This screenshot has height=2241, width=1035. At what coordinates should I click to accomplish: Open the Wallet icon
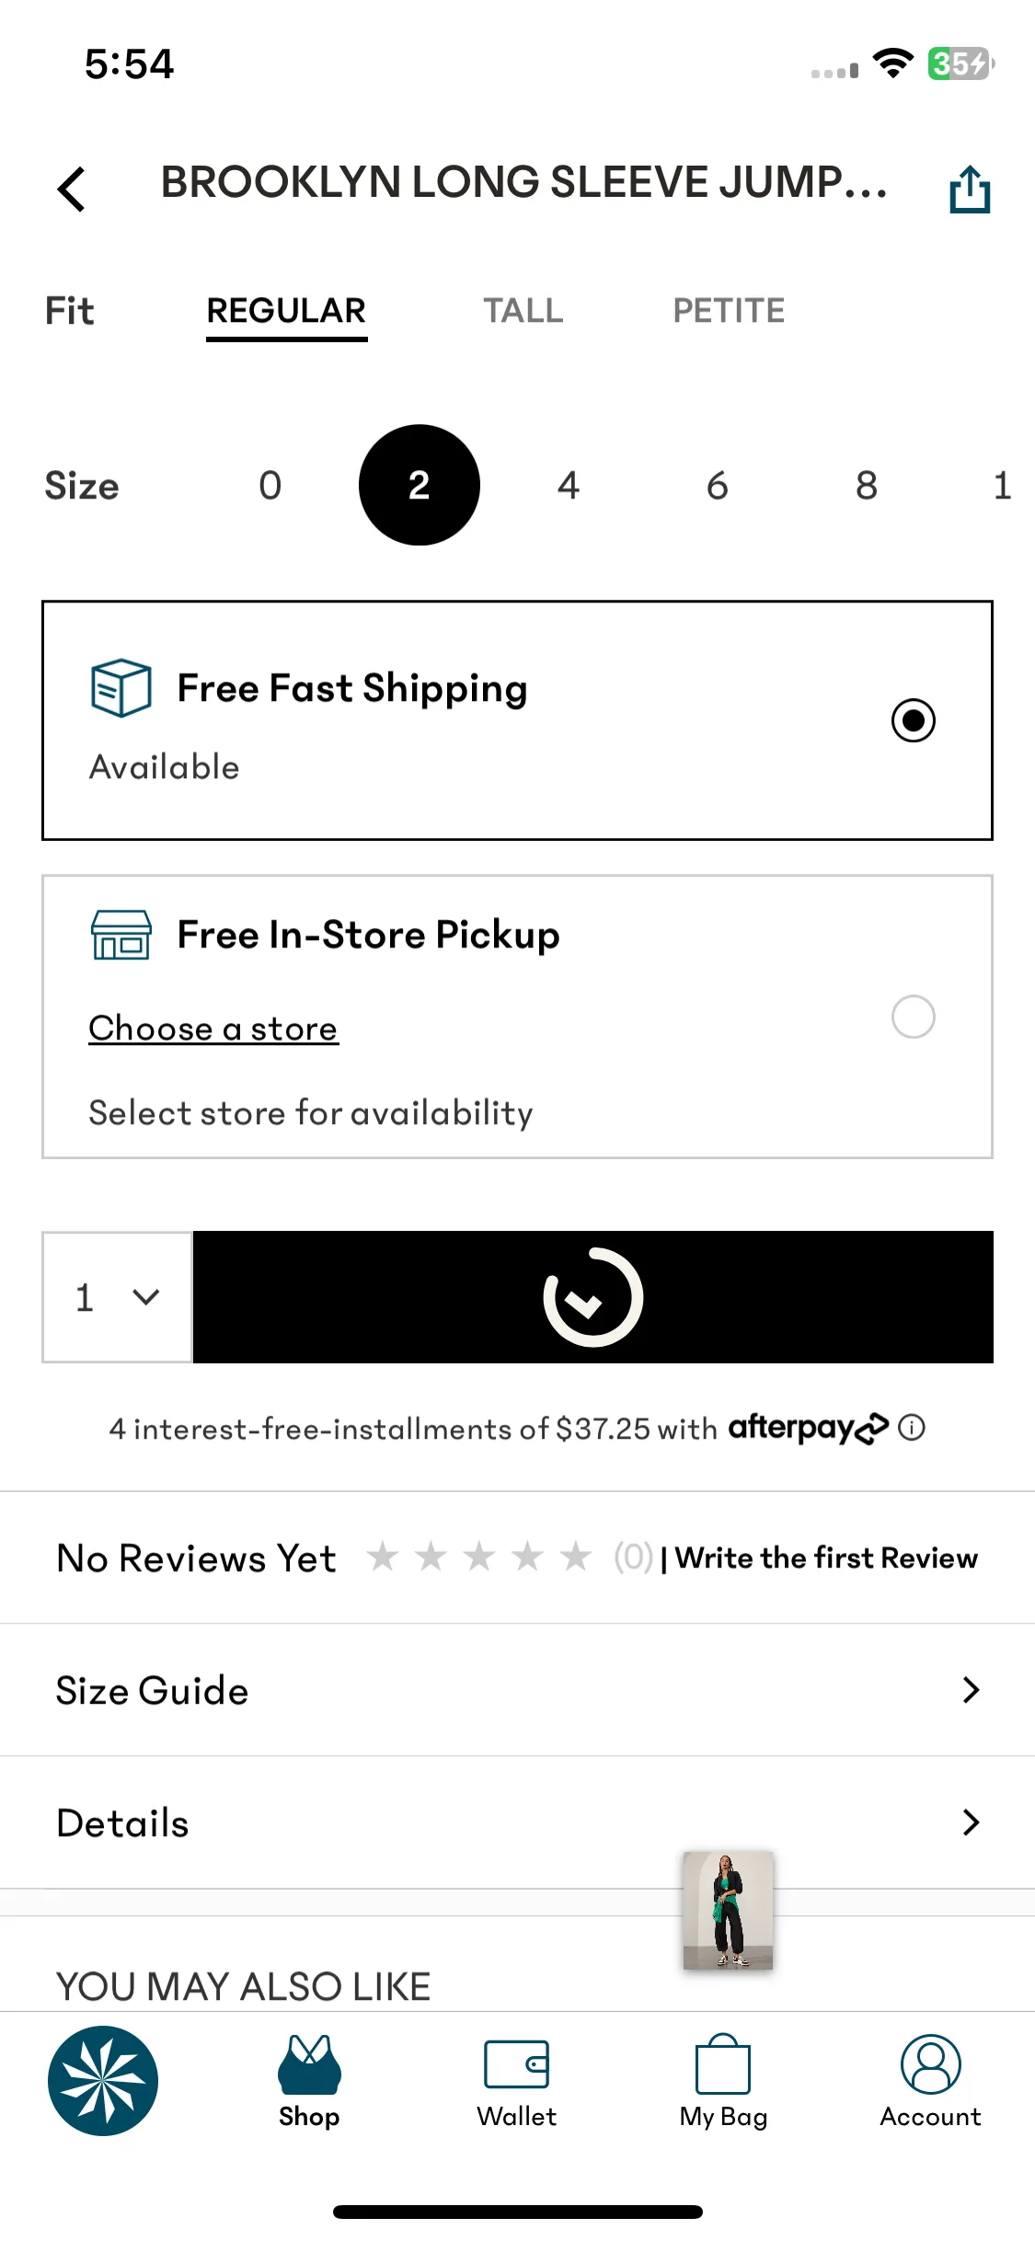516,2065
